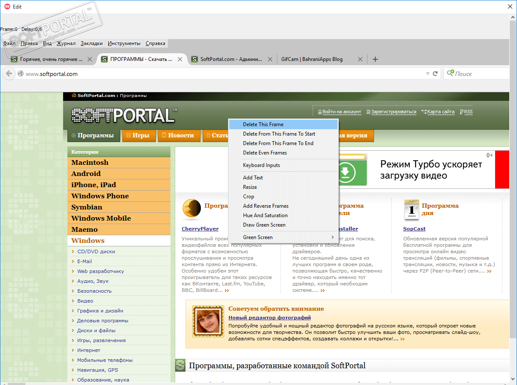Click the browser back arrow button
This screenshot has width=517, height=385.
pyautogui.click(x=9, y=74)
